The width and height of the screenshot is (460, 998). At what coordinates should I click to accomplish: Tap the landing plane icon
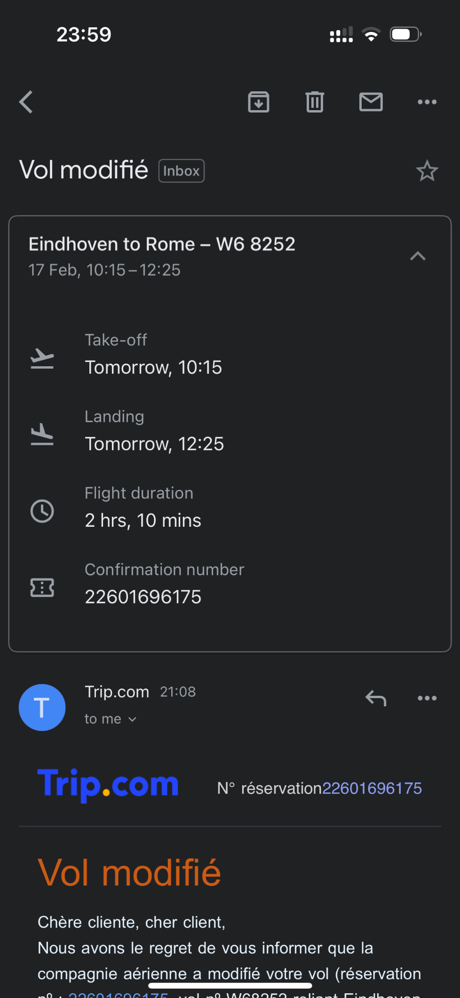pyautogui.click(x=42, y=435)
